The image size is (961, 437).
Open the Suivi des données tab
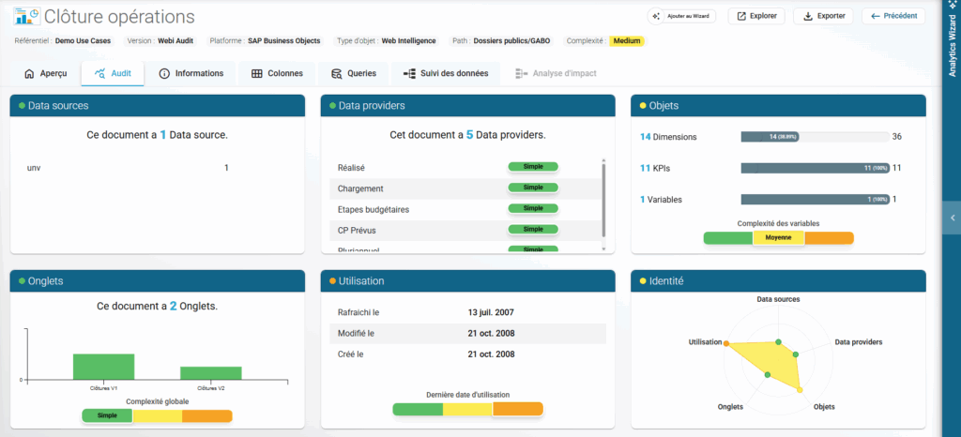pyautogui.click(x=446, y=73)
